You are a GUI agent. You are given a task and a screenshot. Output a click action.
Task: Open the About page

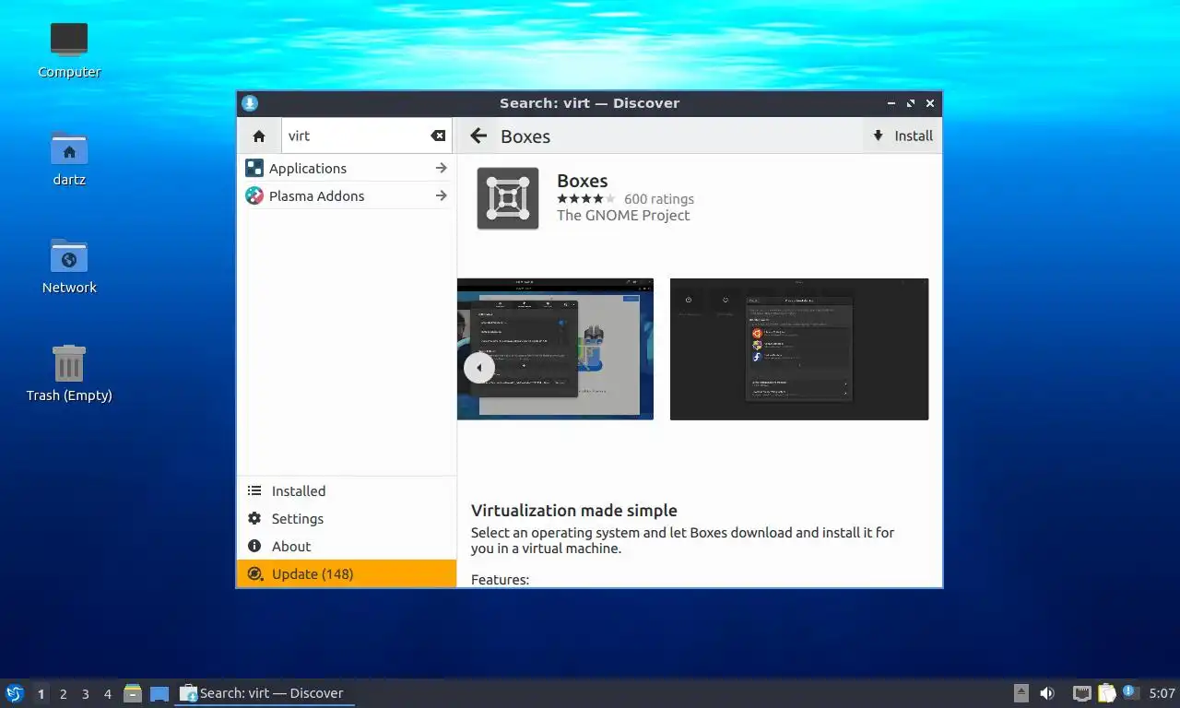[x=347, y=546]
